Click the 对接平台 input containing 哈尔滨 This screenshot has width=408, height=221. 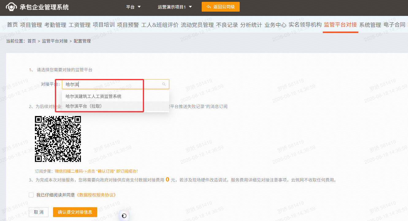coord(116,84)
